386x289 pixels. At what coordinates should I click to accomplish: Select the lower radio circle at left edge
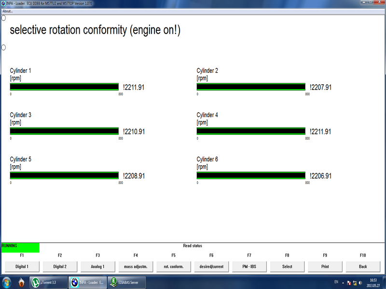pyautogui.click(x=3, y=47)
